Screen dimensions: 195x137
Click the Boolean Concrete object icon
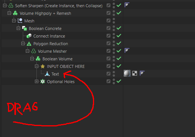[x=25, y=28]
